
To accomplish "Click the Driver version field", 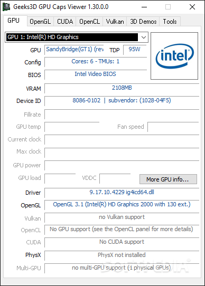I will tap(122, 193).
